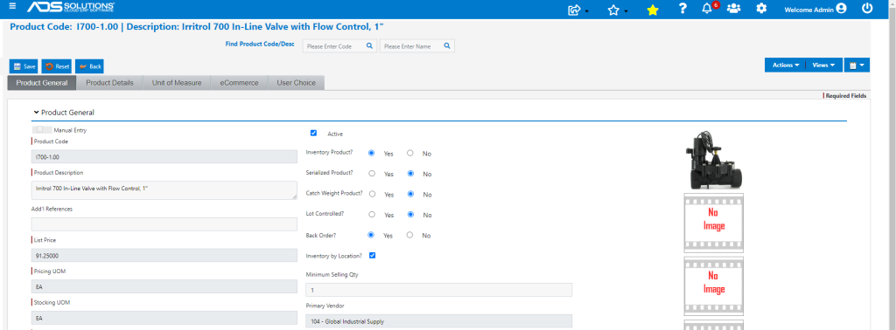Click the Product Description text area
This screenshot has width=896, height=330.
tap(164, 190)
